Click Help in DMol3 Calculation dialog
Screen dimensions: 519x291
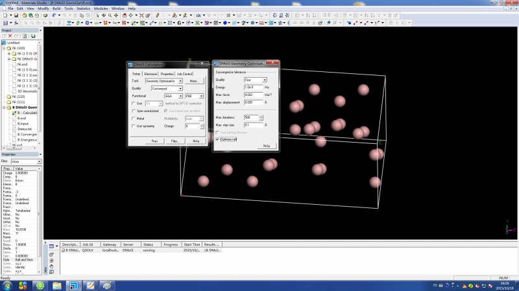click(x=196, y=141)
